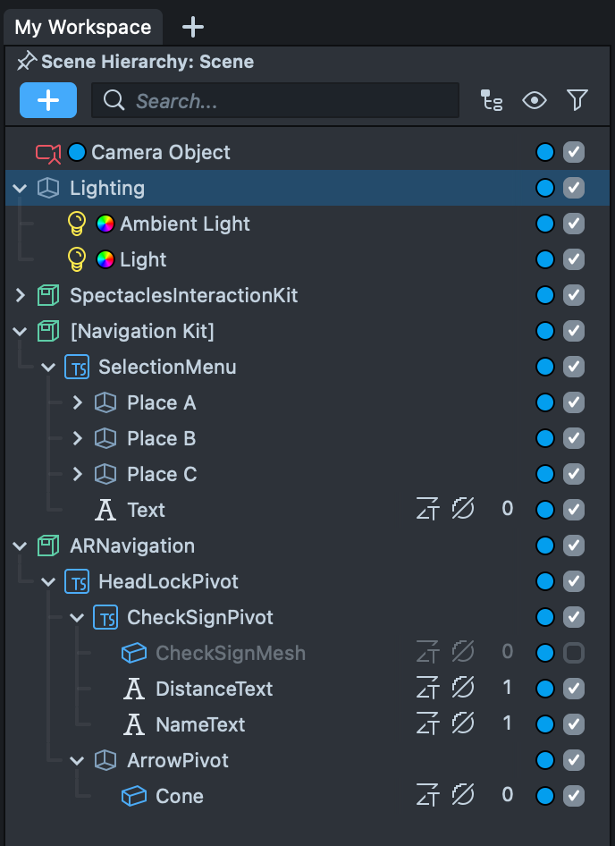Click the blue add object plus button
The height and width of the screenshot is (846, 615).
[x=48, y=100]
